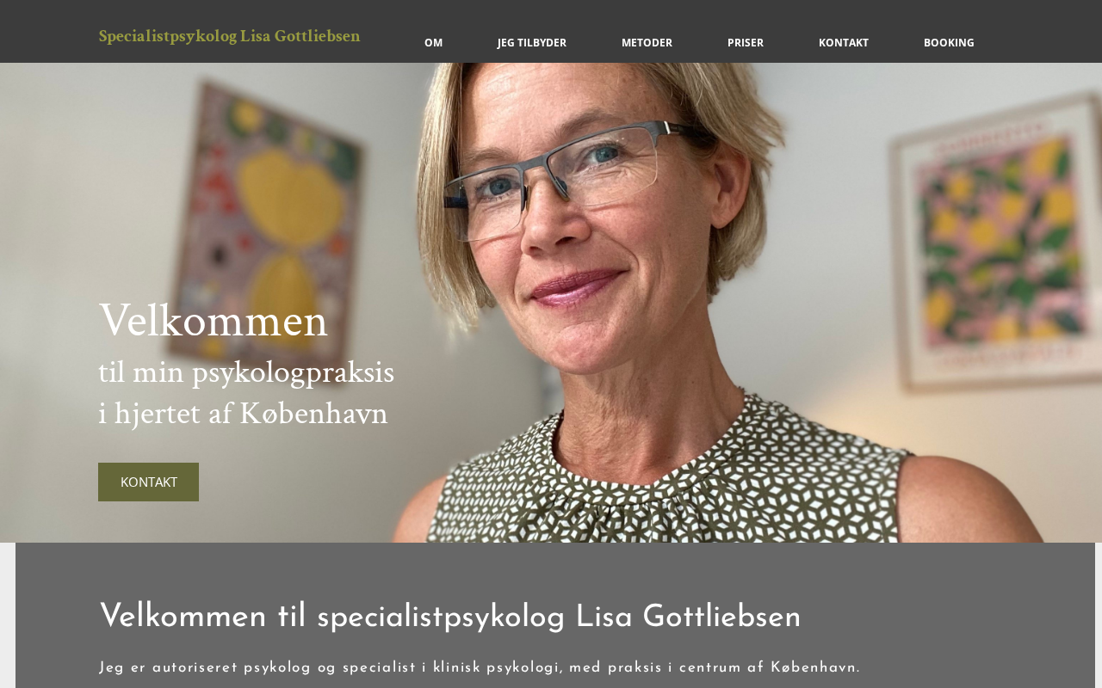Screen dimensions: 1102x688
Task: Click the 'i hjertet af København' text line
Action: click(x=243, y=414)
